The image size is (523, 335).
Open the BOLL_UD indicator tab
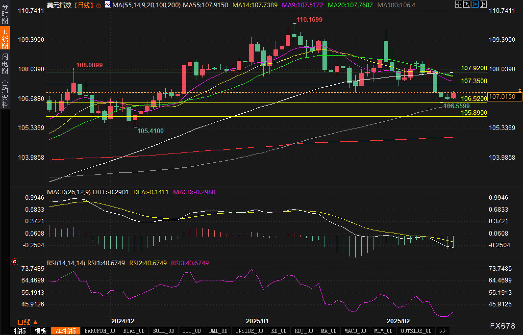(x=164, y=331)
